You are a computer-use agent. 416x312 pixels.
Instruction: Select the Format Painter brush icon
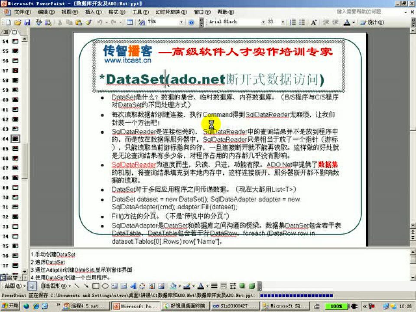click(88, 22)
